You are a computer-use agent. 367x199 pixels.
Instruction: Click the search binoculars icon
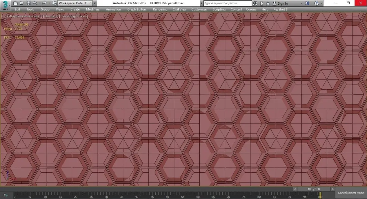[x=255, y=3]
